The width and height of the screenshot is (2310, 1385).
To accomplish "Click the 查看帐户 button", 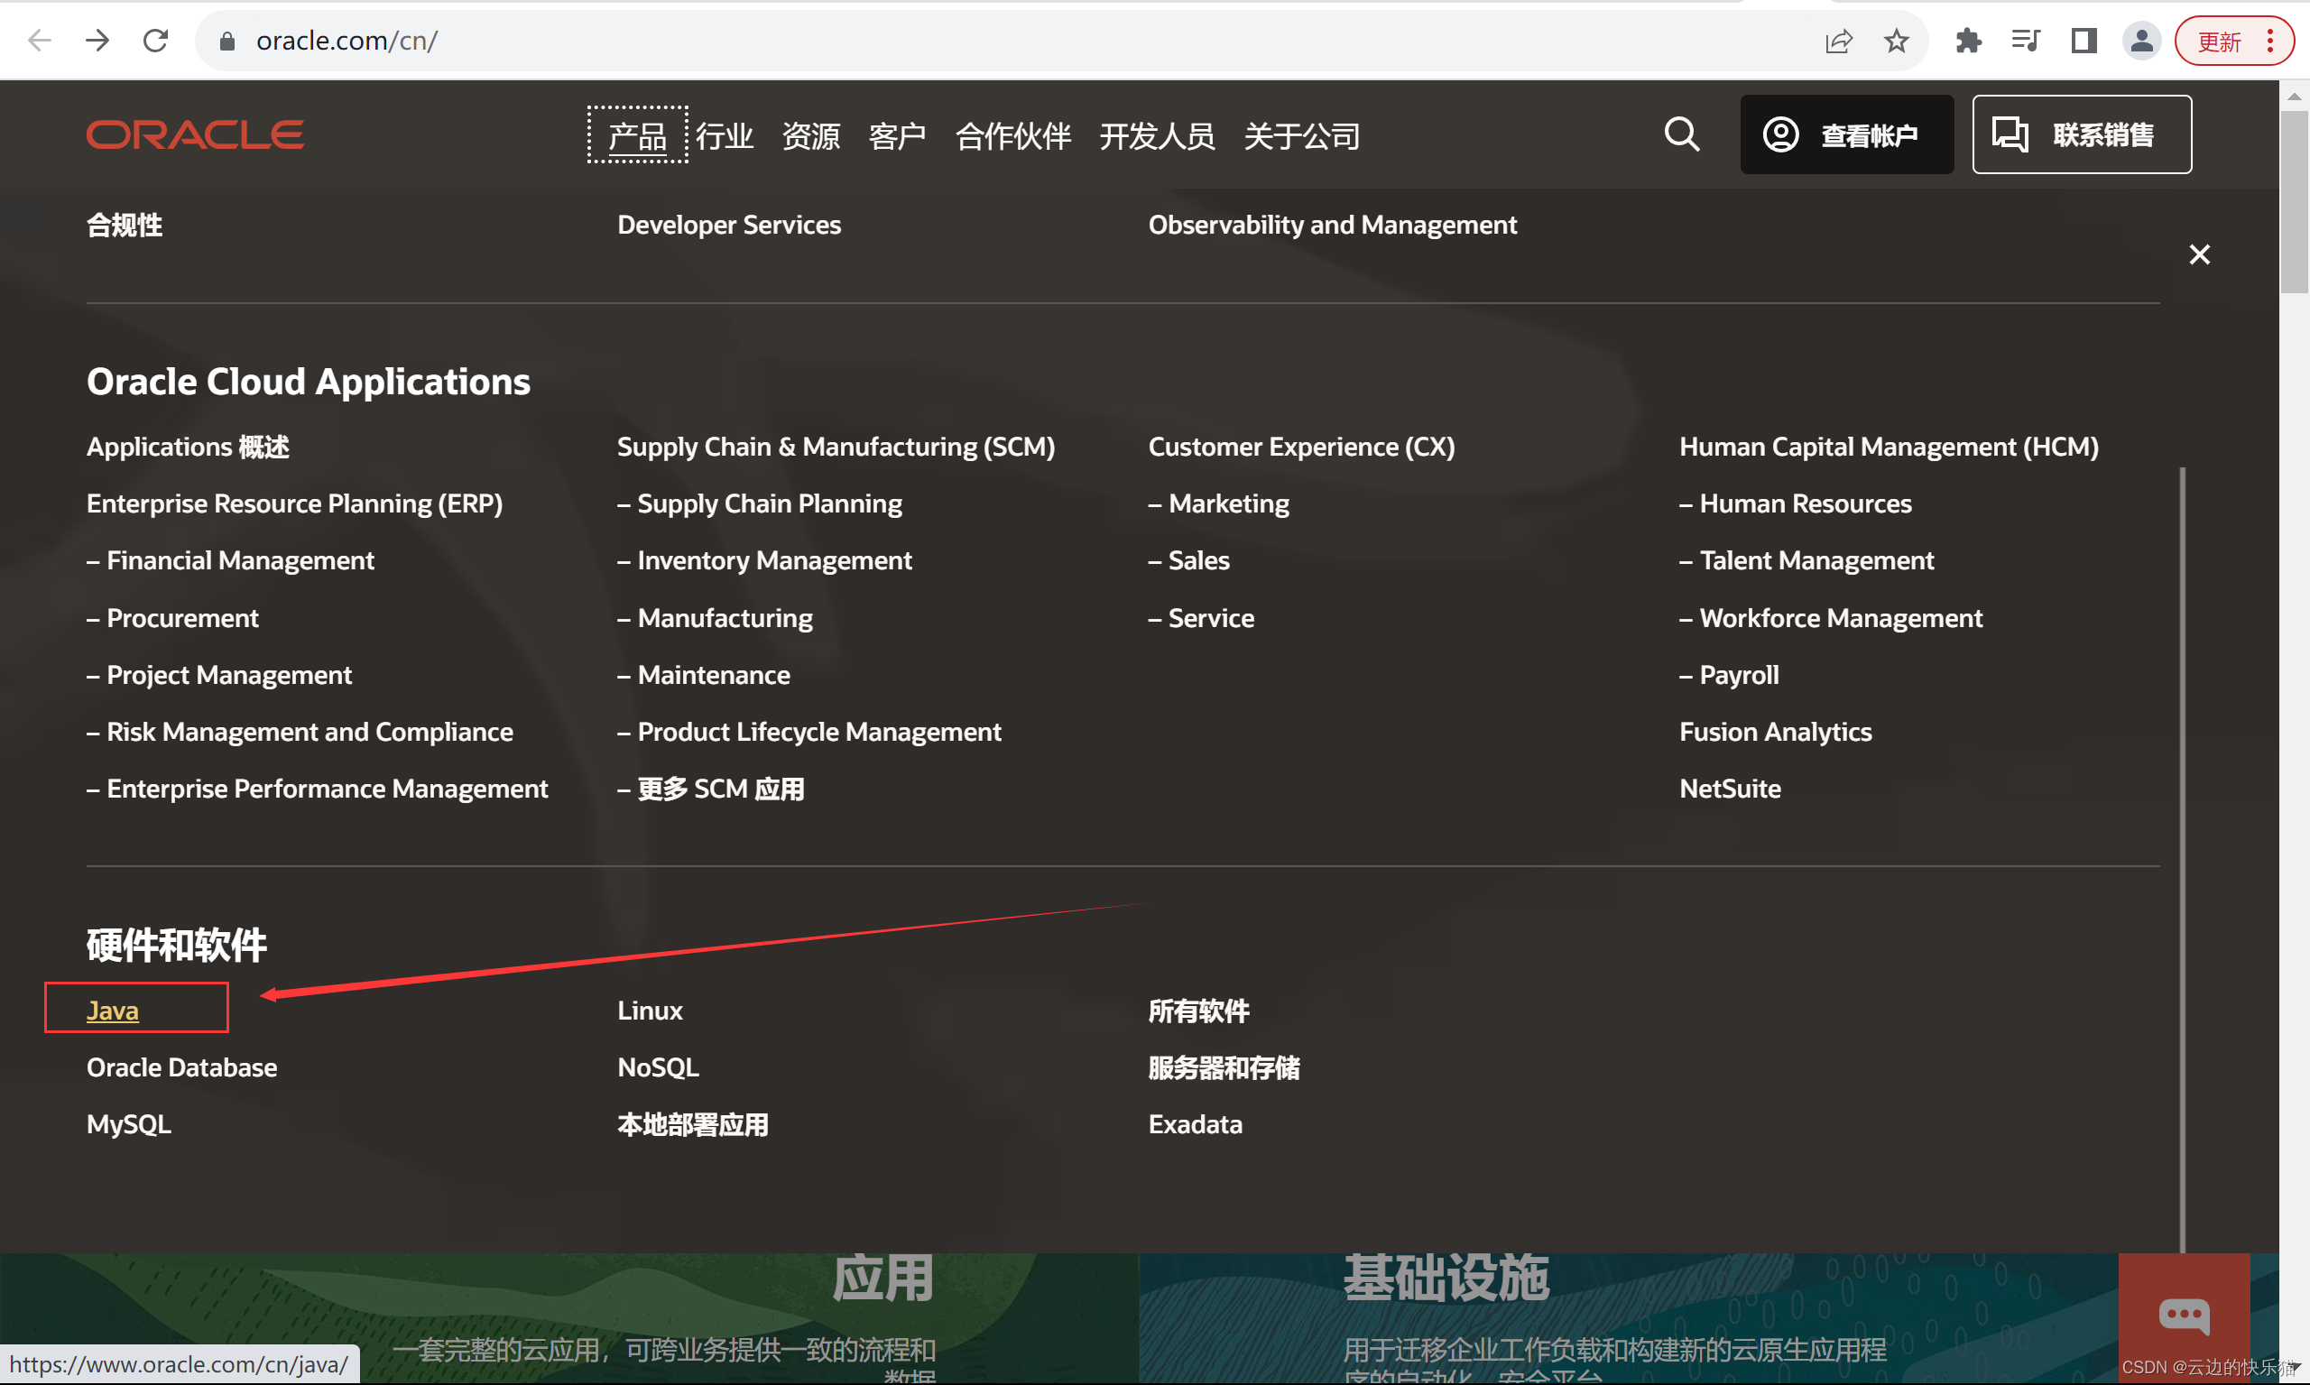I will click(1845, 134).
